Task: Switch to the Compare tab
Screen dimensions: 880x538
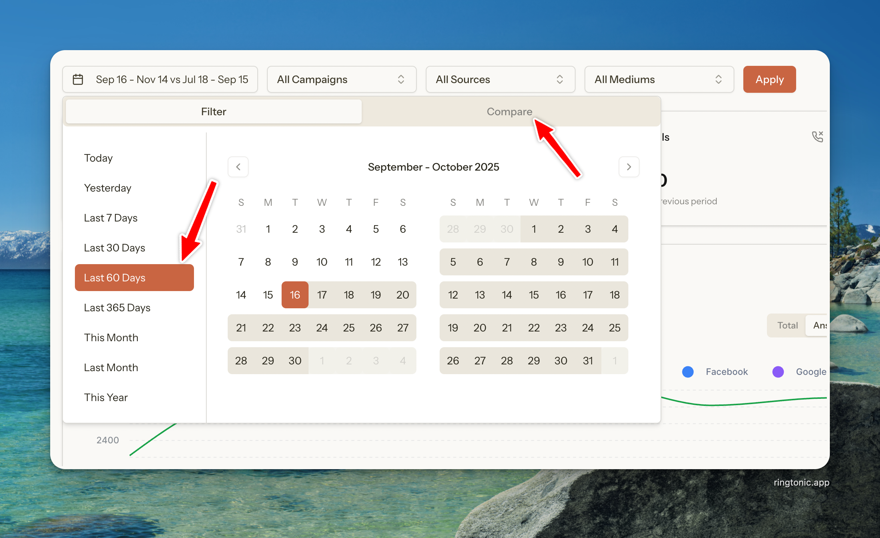Action: [x=509, y=111]
